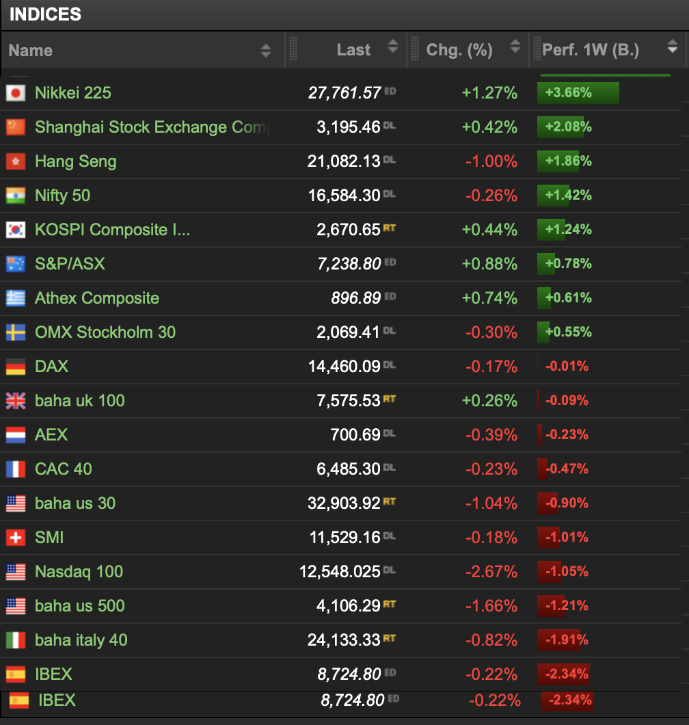Grab the column handle left of Last
The height and width of the screenshot is (725, 689).
(293, 49)
